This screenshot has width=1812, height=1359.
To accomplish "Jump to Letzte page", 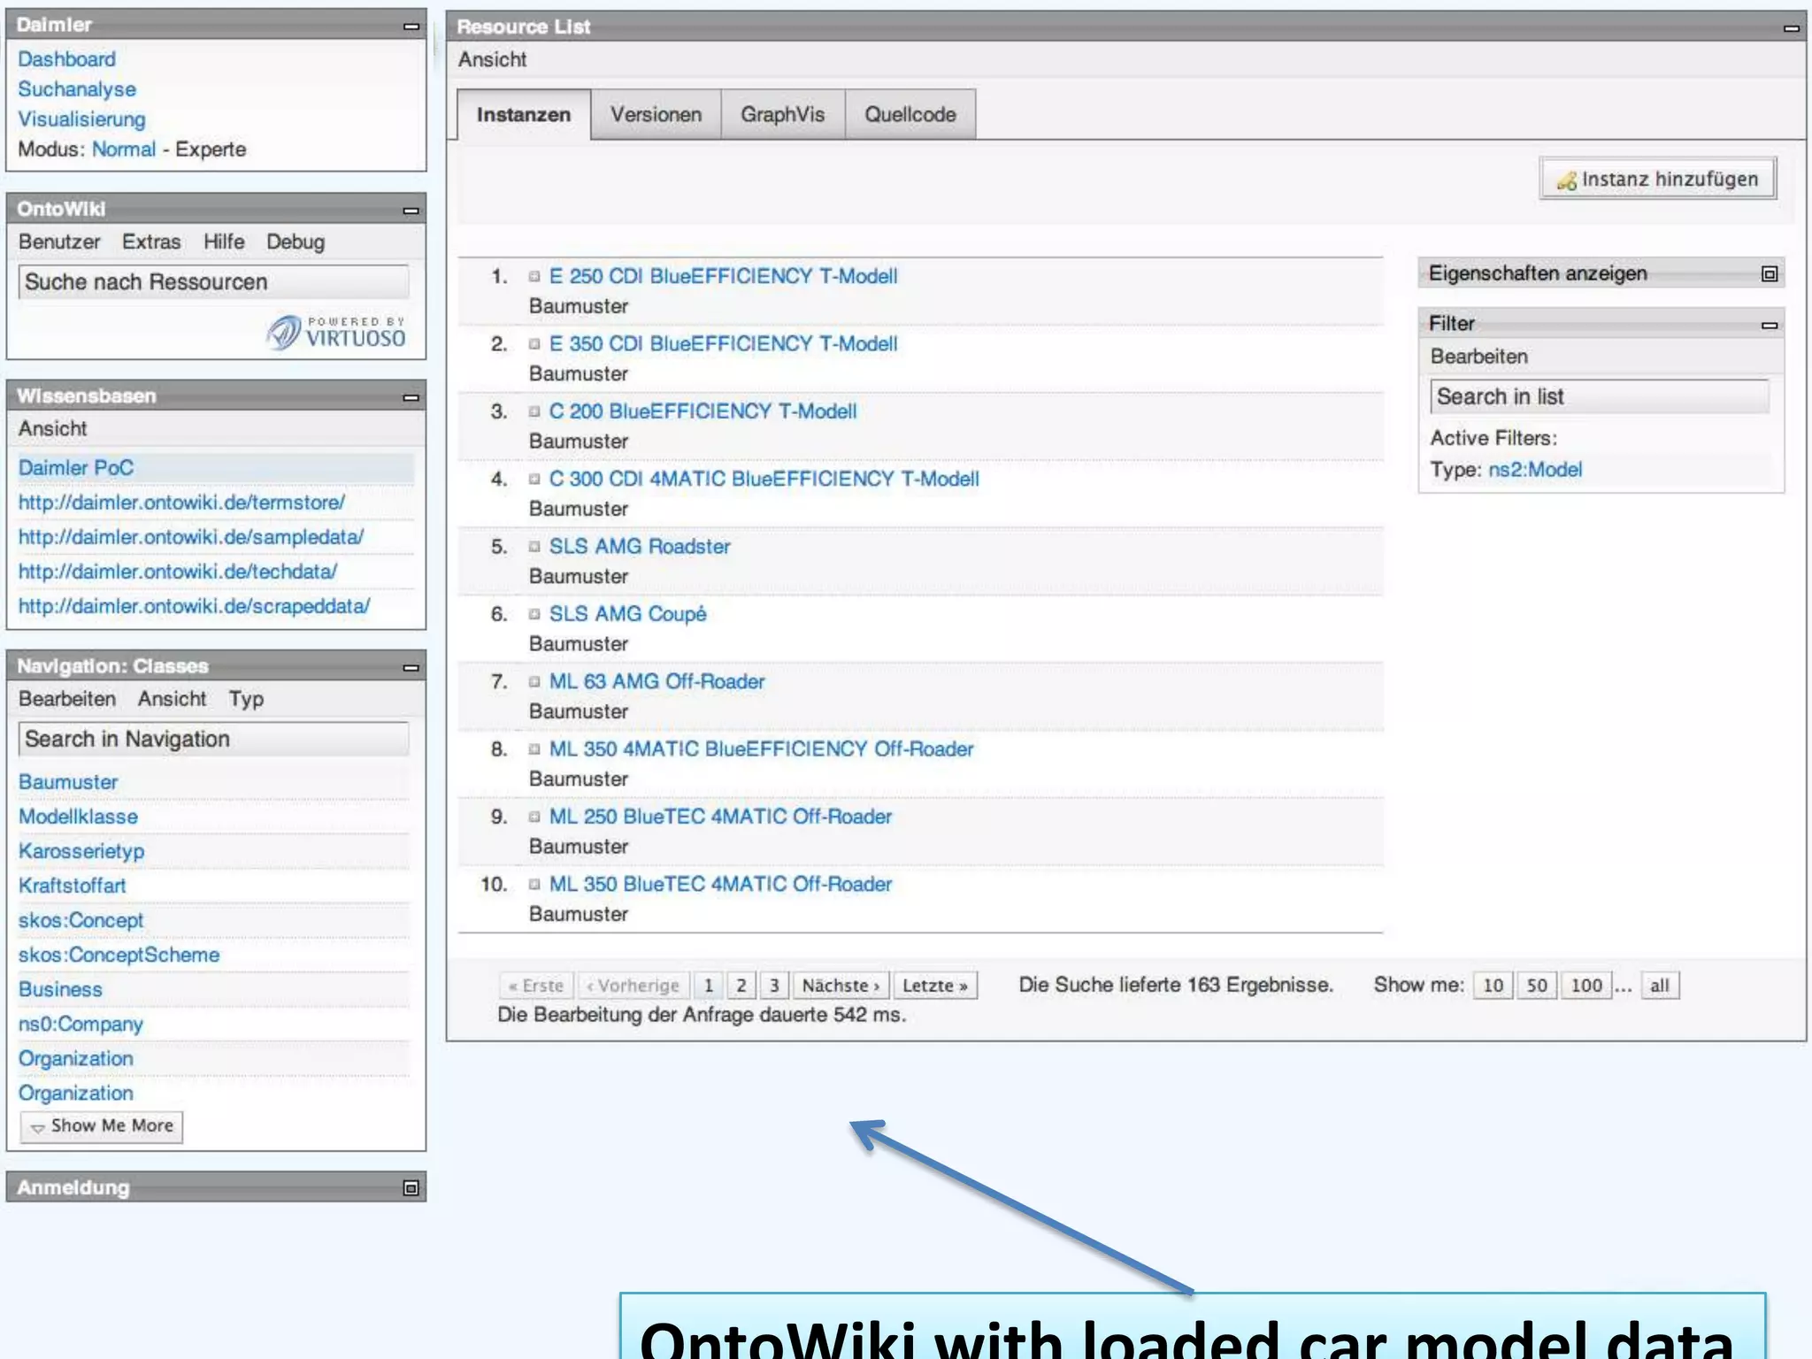I will [935, 986].
